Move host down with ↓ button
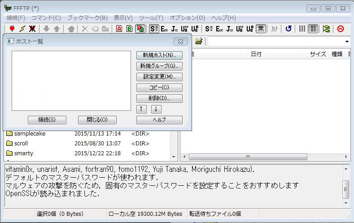The height and width of the screenshot is (223, 354). click(156, 109)
